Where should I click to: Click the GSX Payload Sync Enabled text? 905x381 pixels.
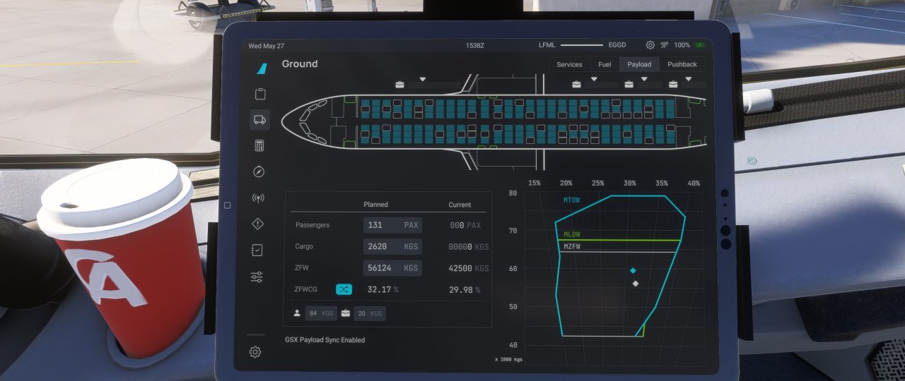click(325, 340)
